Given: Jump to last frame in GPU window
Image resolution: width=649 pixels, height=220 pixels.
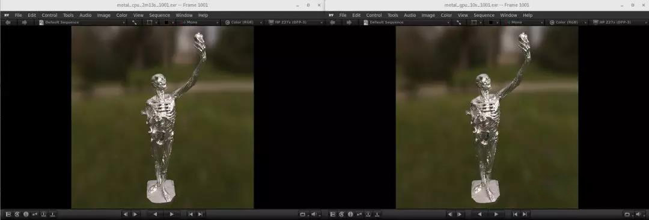Looking at the screenshot, I should click(x=525, y=214).
